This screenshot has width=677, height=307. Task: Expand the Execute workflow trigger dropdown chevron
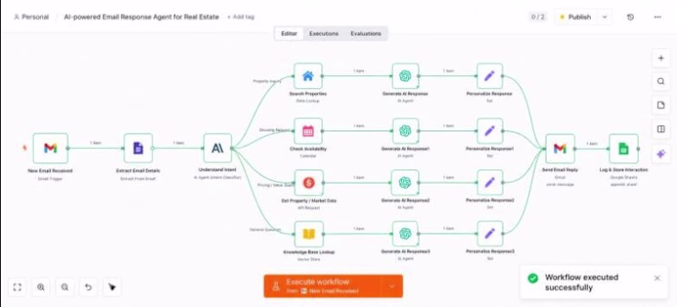392,286
